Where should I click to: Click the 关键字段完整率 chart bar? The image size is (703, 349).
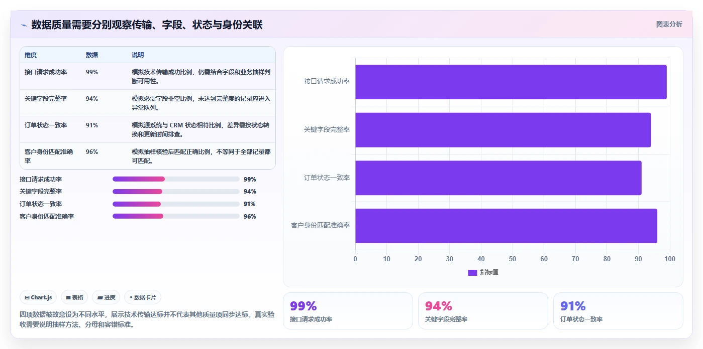tap(503, 130)
